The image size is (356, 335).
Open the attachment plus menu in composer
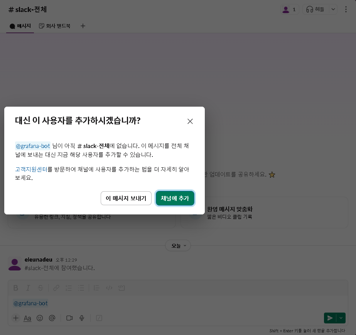16,318
